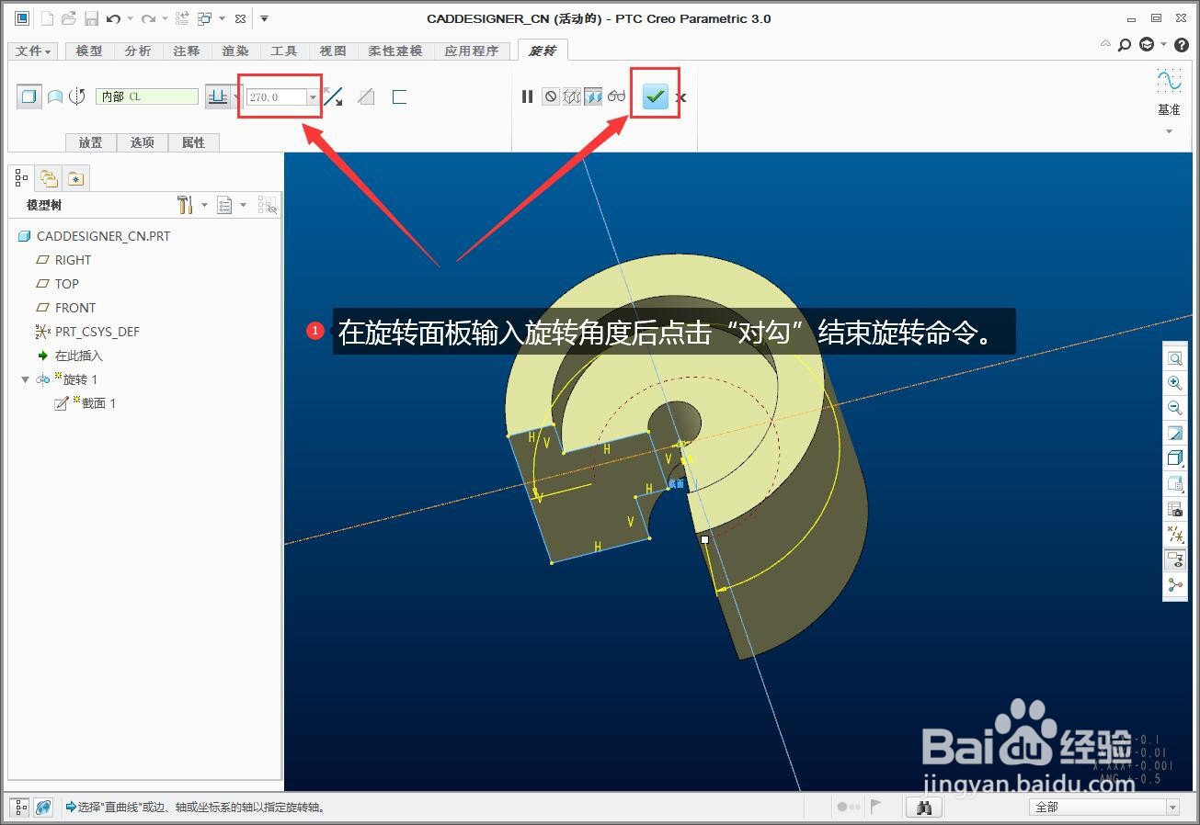
Task: Click the binoculars find button
Action: 924,807
